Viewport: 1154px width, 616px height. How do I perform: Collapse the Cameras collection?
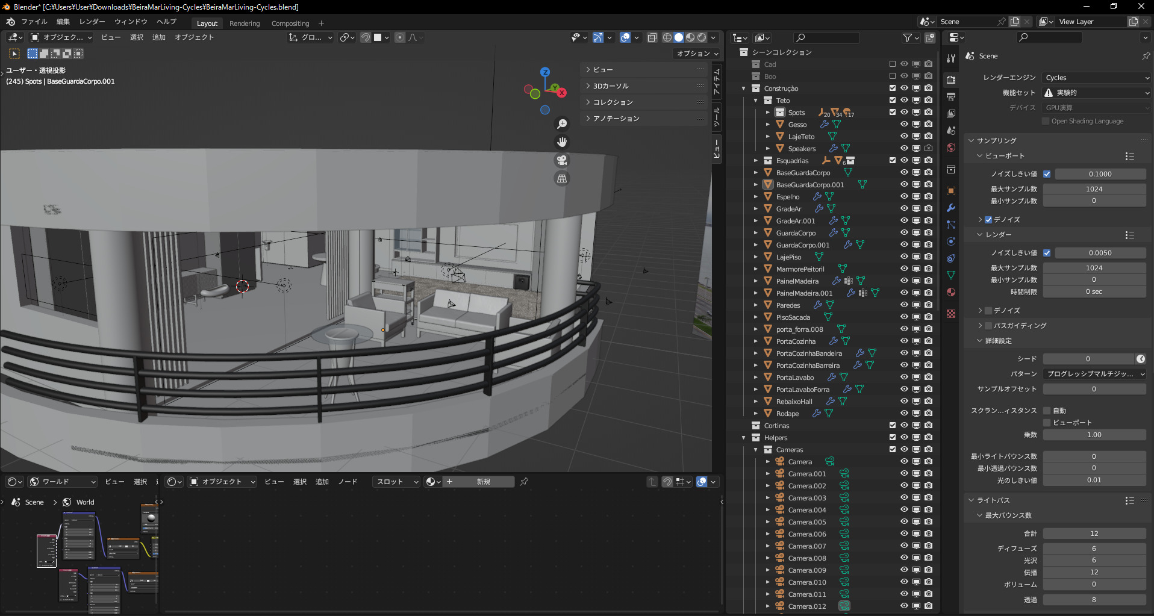(x=756, y=450)
